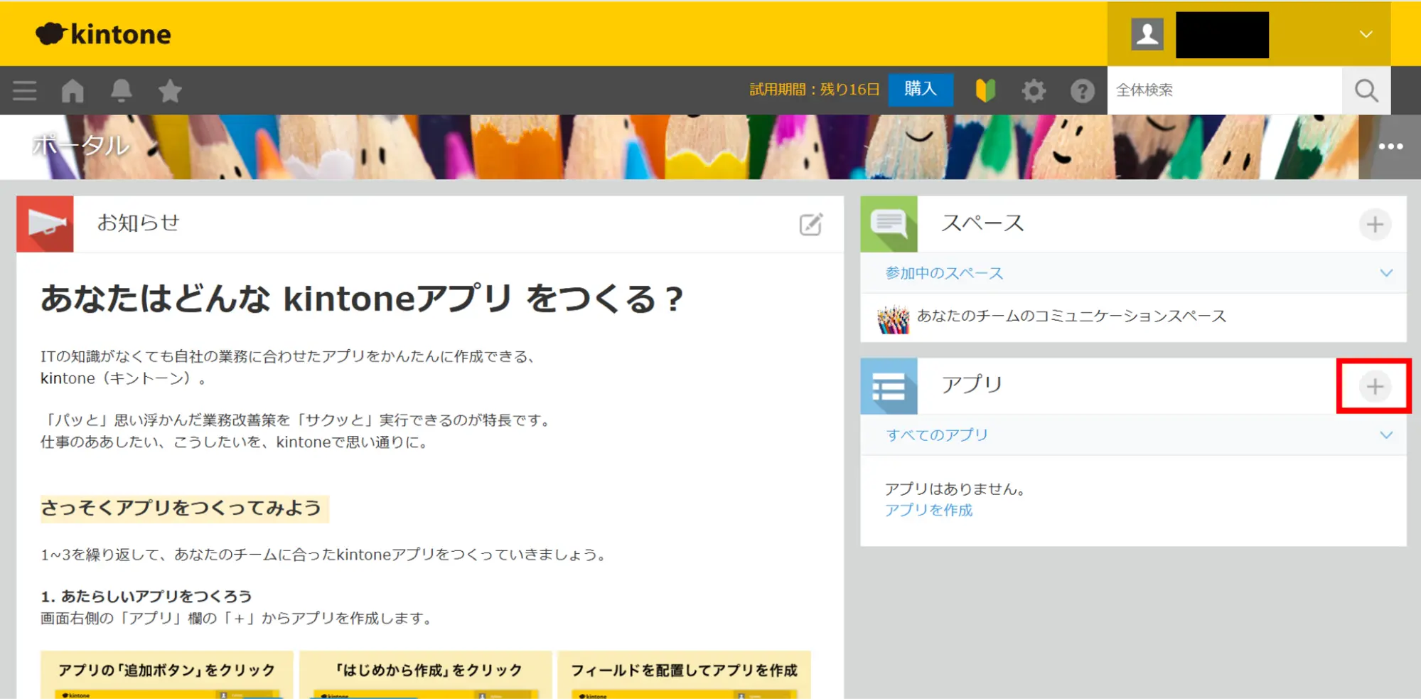Expand the user account dropdown arrow

coord(1366,34)
